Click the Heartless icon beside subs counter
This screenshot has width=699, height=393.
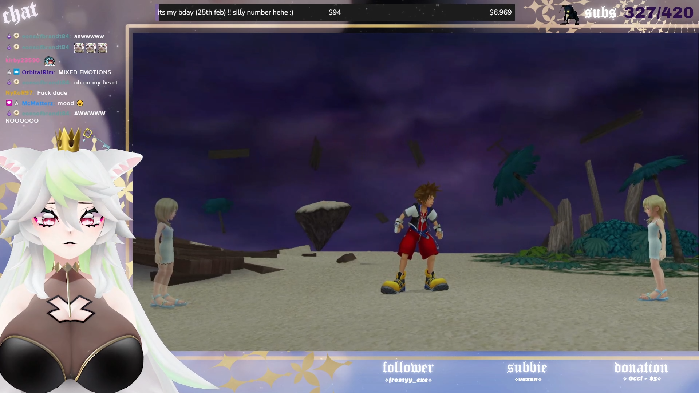[569, 15]
